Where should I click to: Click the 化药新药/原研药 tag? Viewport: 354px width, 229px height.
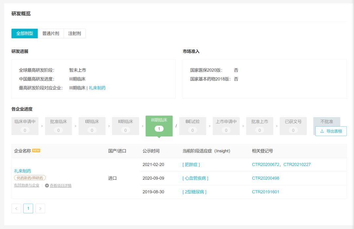pos(30,178)
